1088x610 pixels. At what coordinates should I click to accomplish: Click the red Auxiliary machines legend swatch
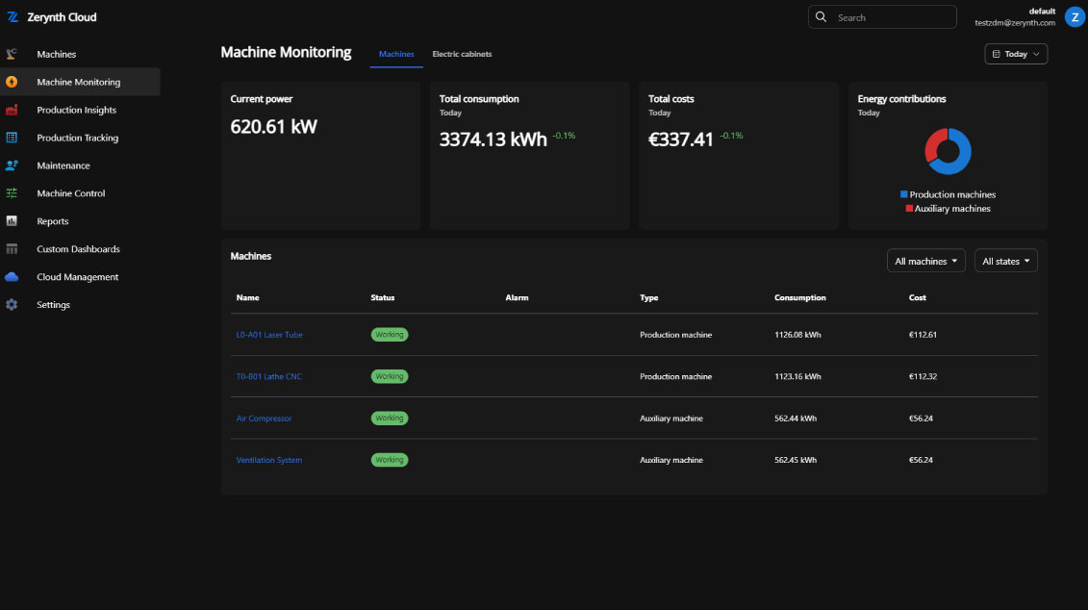909,208
